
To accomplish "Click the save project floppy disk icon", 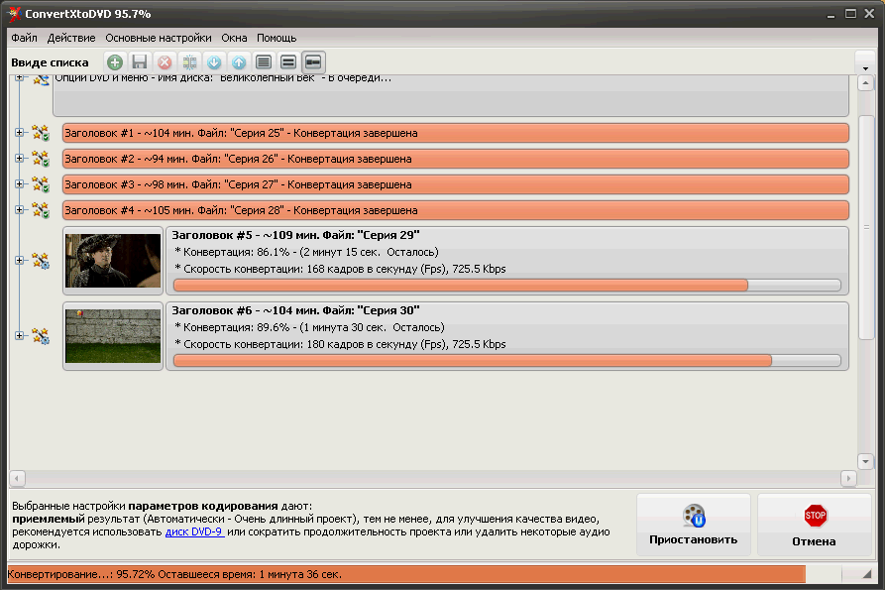I will pos(140,62).
